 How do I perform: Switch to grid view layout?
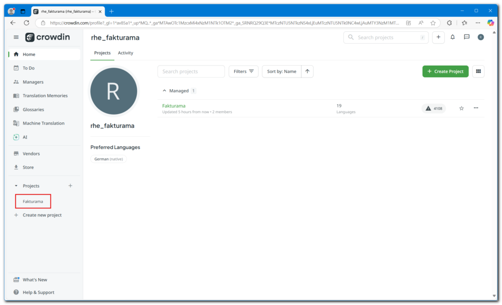coord(478,71)
